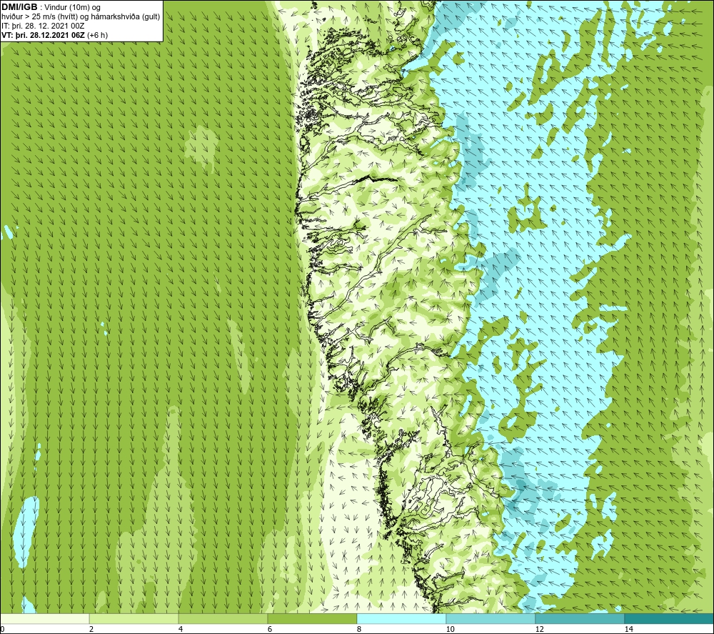714x634 pixels.
Task: Click the '0' label at the scale start
Action: [x=2, y=630]
